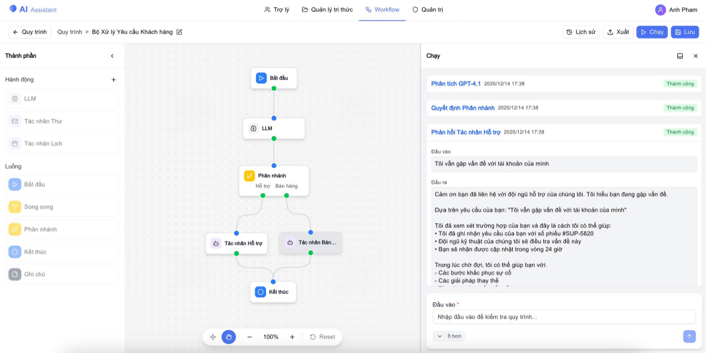
Task: Open Lịch sử history
Action: (x=581, y=32)
